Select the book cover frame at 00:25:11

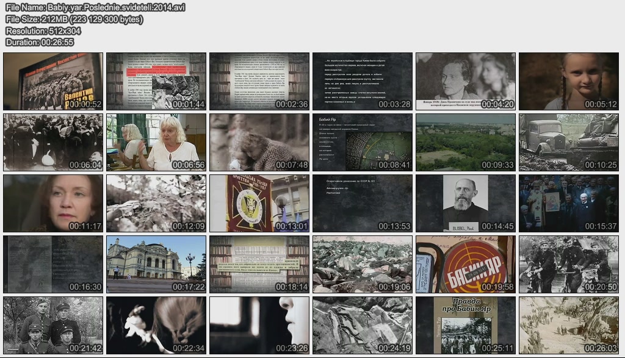[x=466, y=326]
